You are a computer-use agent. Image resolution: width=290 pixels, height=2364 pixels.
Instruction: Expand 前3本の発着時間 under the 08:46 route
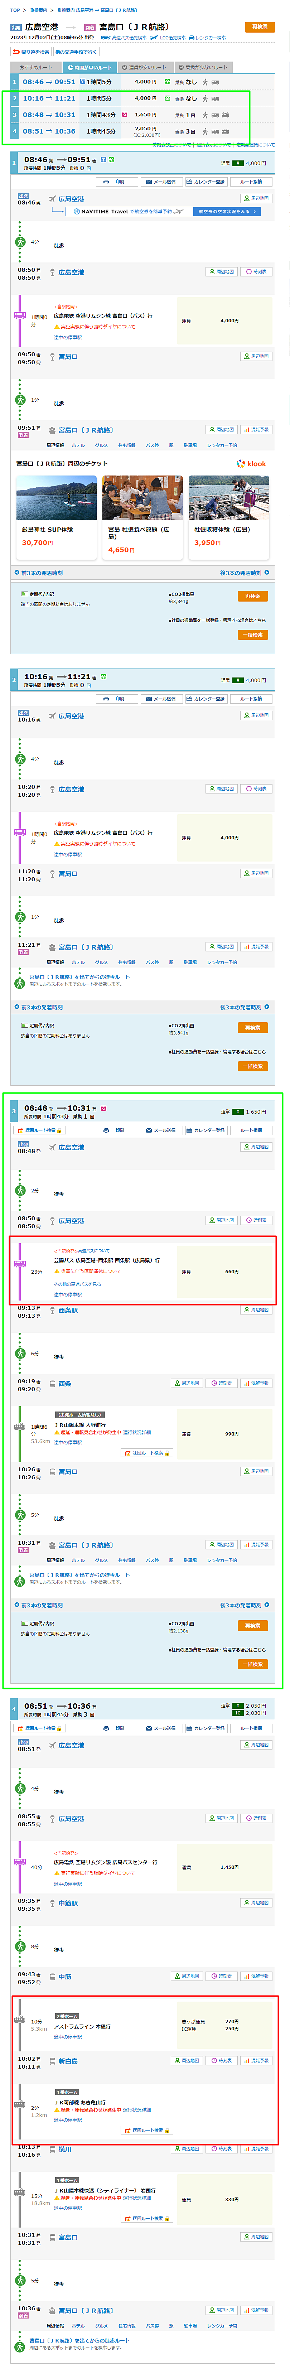tap(39, 573)
